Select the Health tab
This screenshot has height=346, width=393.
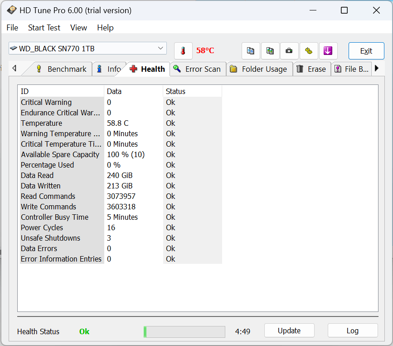coord(148,69)
